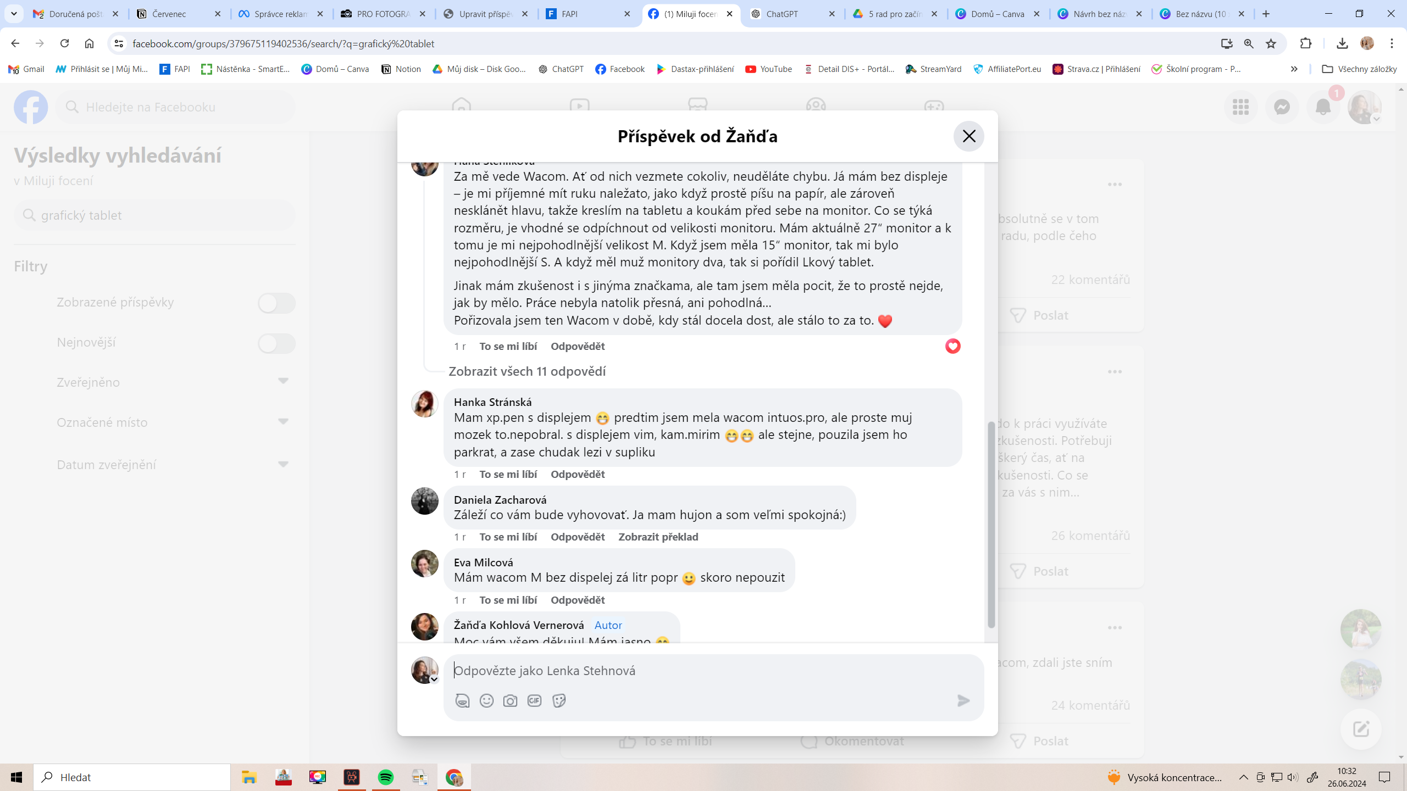The height and width of the screenshot is (791, 1407).
Task: Open the sticker picker icon
Action: pos(559,700)
